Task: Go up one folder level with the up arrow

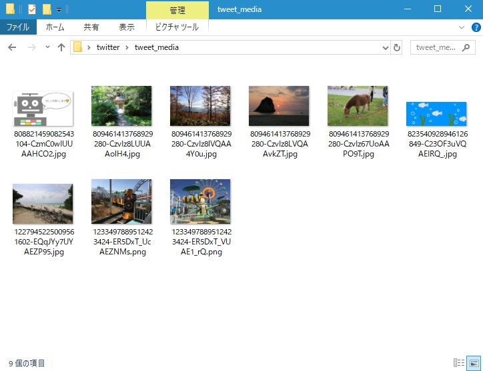Action: coord(61,47)
